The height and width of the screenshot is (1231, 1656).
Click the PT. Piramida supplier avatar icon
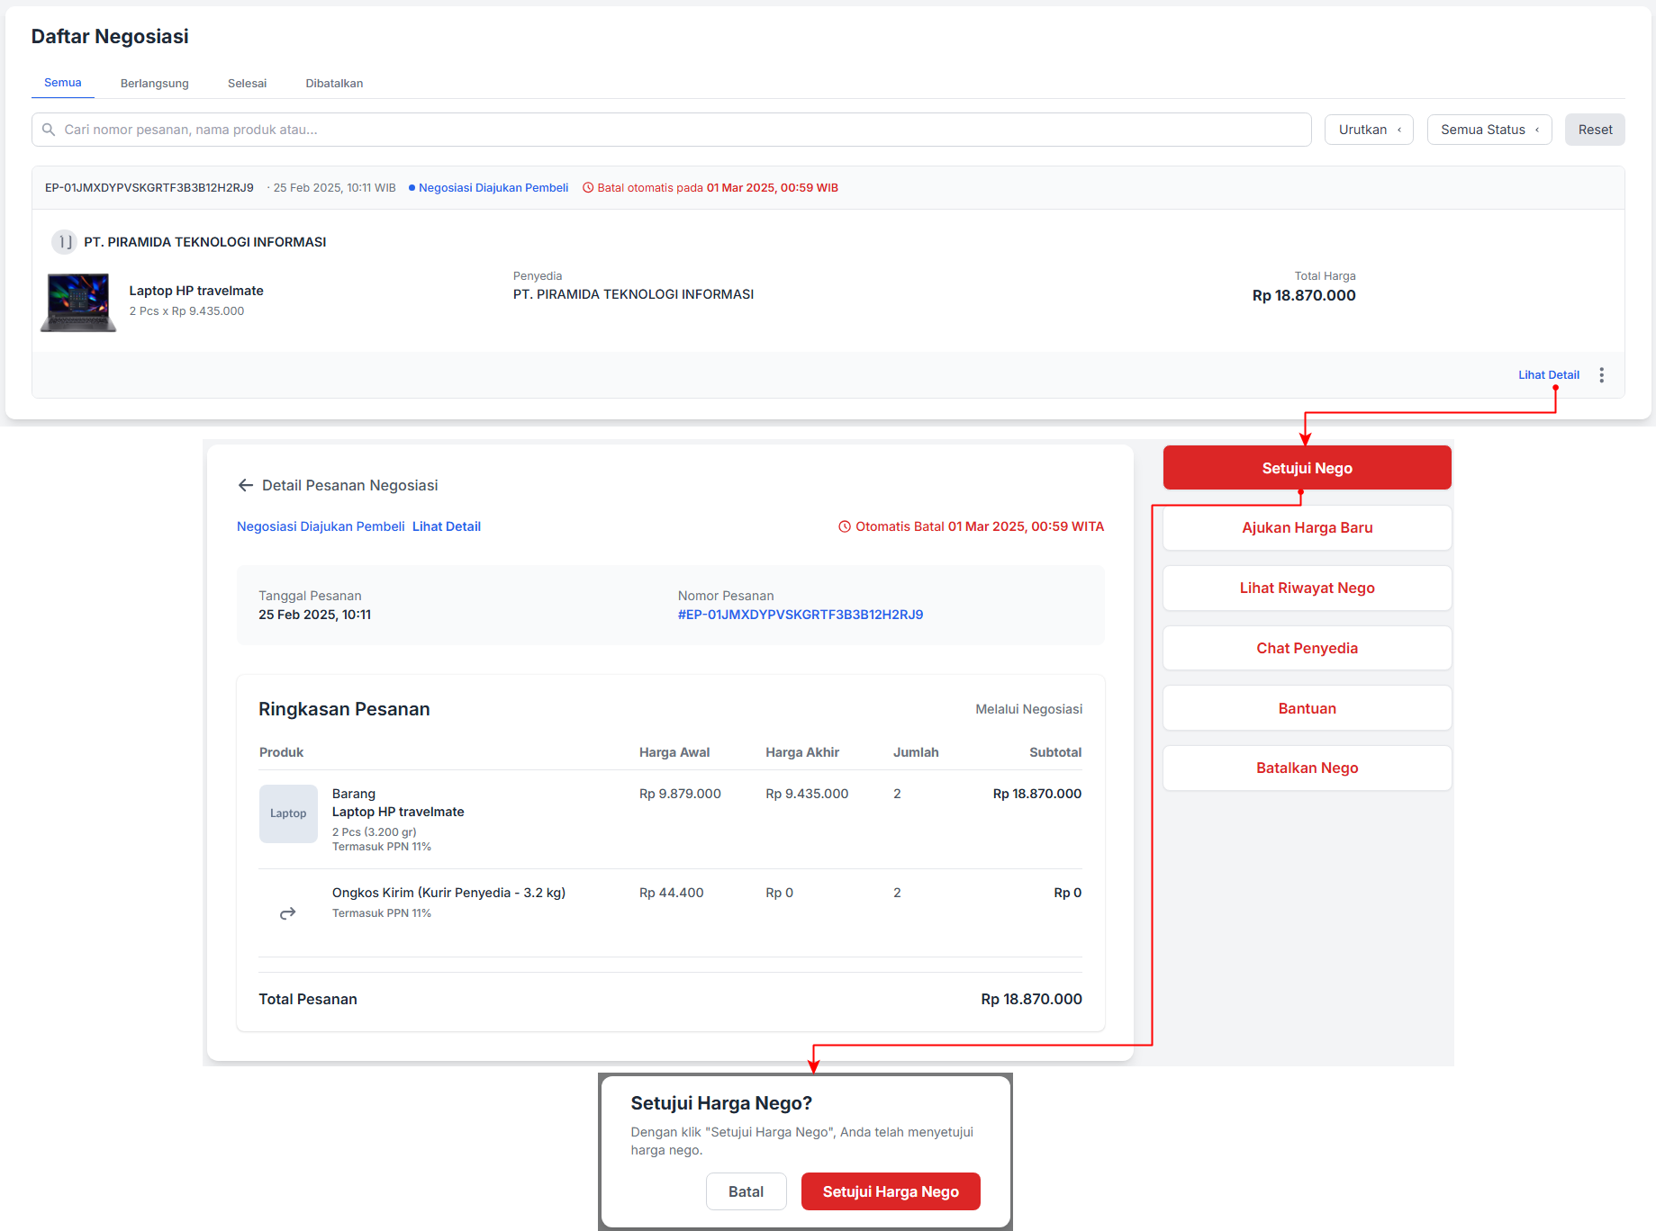coord(64,242)
